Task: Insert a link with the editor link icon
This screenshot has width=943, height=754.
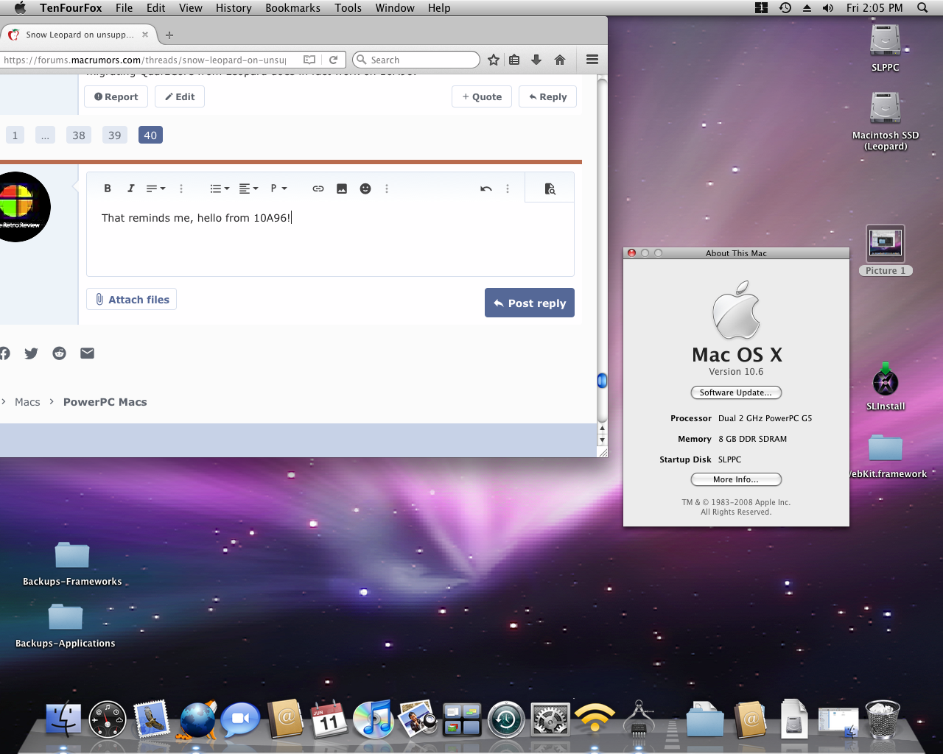Action: [318, 188]
